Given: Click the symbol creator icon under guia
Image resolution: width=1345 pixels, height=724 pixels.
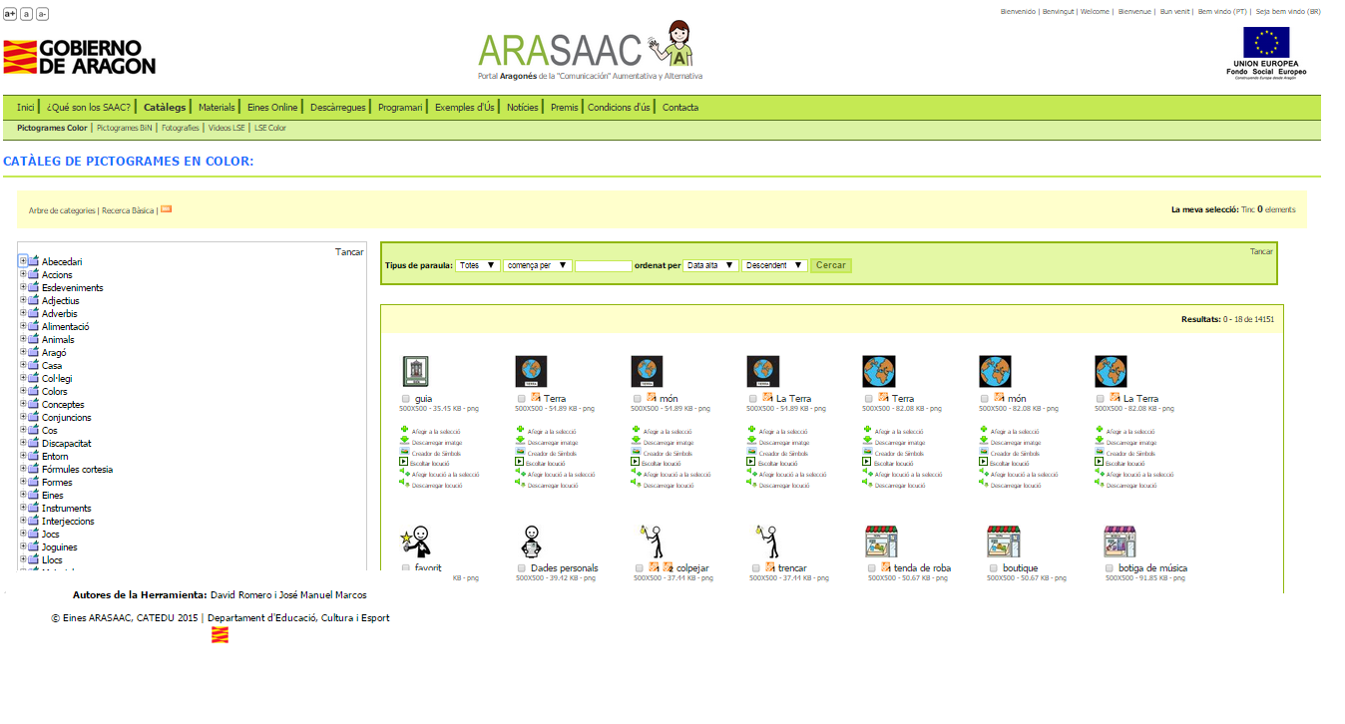Looking at the screenshot, I should [404, 452].
